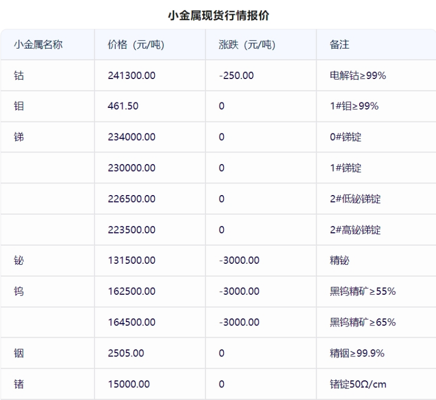
Task: Click the price 226500.00
Action: [x=131, y=199]
